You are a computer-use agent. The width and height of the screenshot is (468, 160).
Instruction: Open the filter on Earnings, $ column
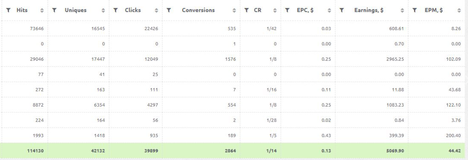pyautogui.click(x=342, y=10)
